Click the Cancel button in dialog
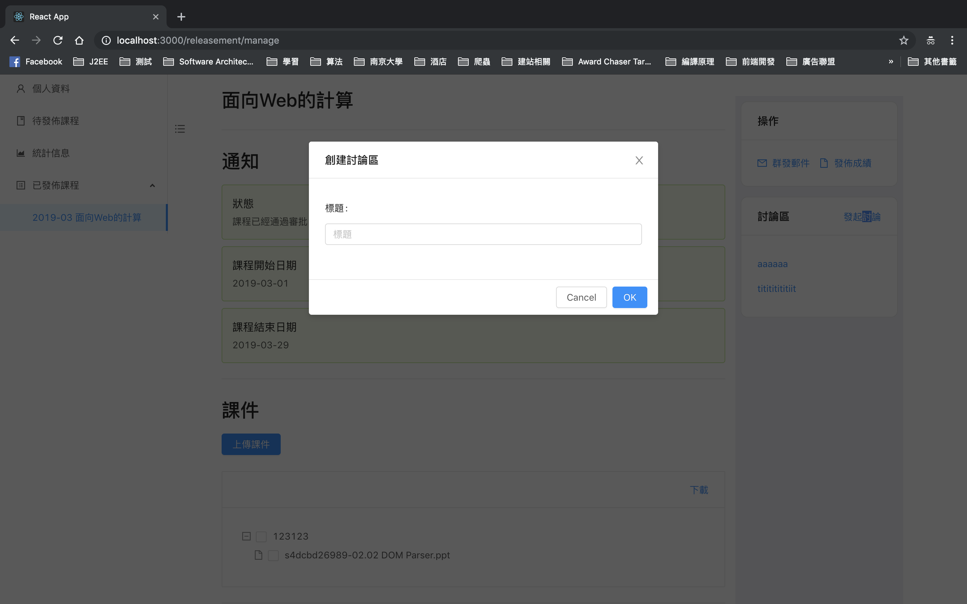The width and height of the screenshot is (967, 604). click(x=581, y=297)
